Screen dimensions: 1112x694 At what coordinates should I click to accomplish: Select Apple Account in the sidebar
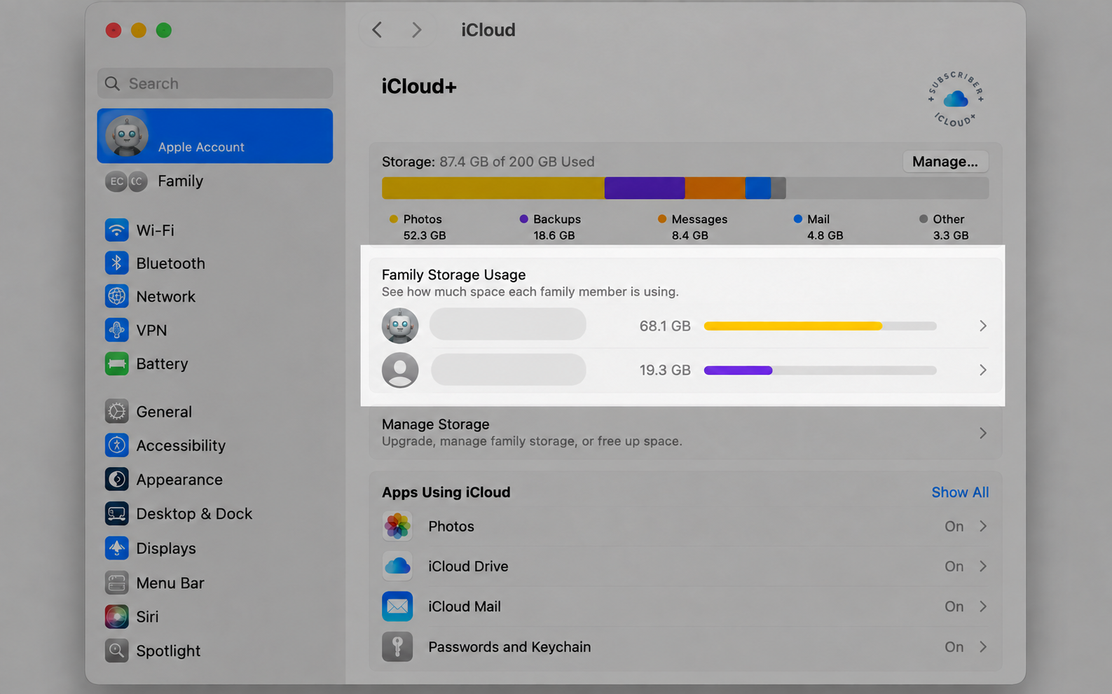click(214, 136)
